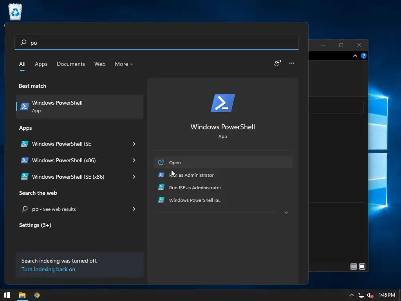Click Windows PowerShell ISE in actions list
The height and width of the screenshot is (301, 401).
pos(223,200)
